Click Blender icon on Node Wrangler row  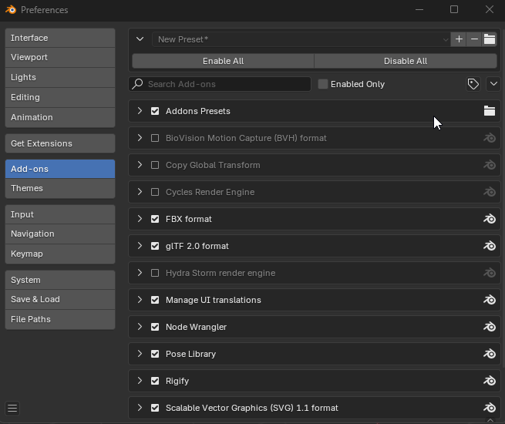[x=490, y=327]
